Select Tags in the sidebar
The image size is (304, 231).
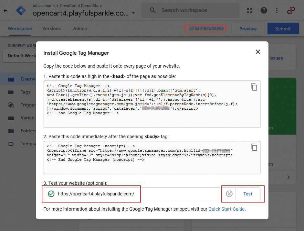(18, 92)
